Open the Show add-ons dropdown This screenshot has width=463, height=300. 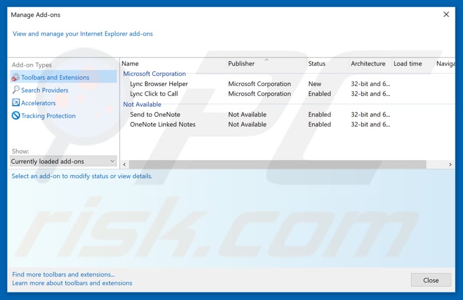coord(63,161)
